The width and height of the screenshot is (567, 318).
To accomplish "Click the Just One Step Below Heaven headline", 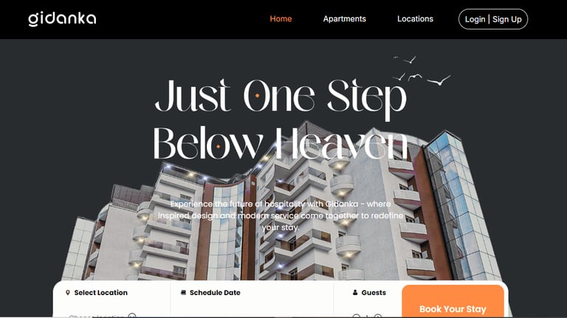I will pyautogui.click(x=281, y=120).
